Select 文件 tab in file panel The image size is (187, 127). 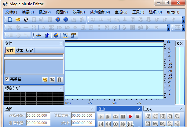10,50
